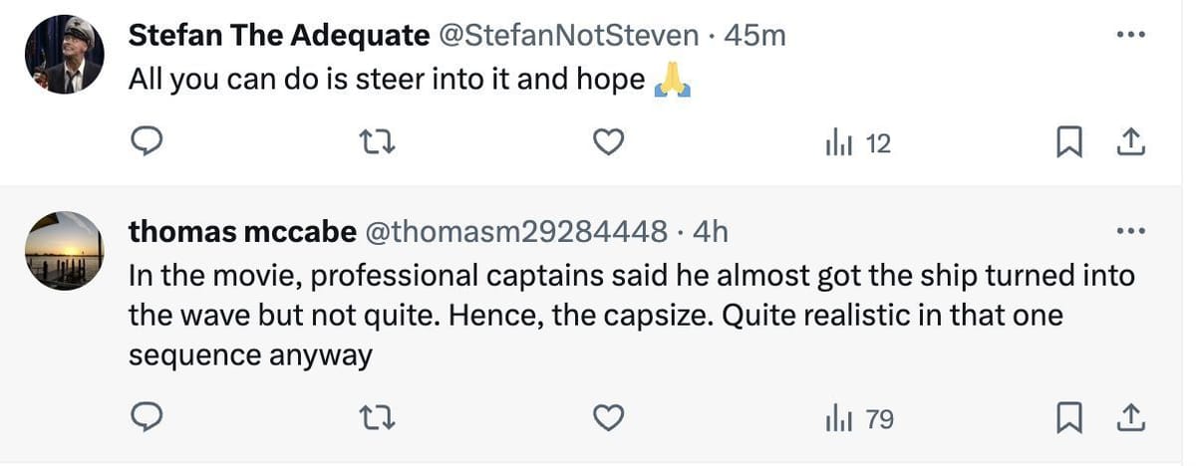Like Stefan The Adequate's tweet
This screenshot has width=1196, height=466.
pos(608,144)
